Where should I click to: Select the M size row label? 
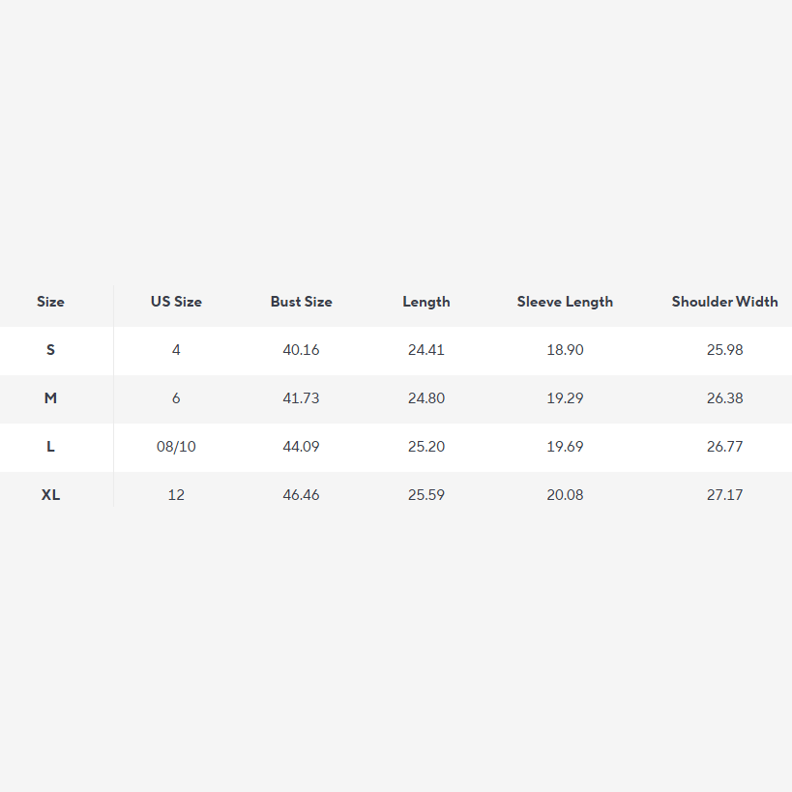pos(50,398)
